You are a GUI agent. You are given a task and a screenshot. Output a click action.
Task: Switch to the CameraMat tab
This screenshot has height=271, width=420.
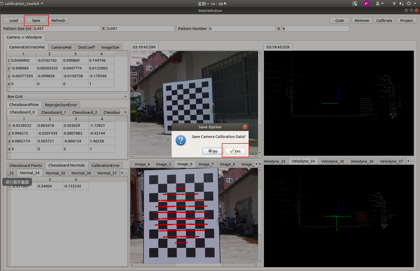point(61,47)
